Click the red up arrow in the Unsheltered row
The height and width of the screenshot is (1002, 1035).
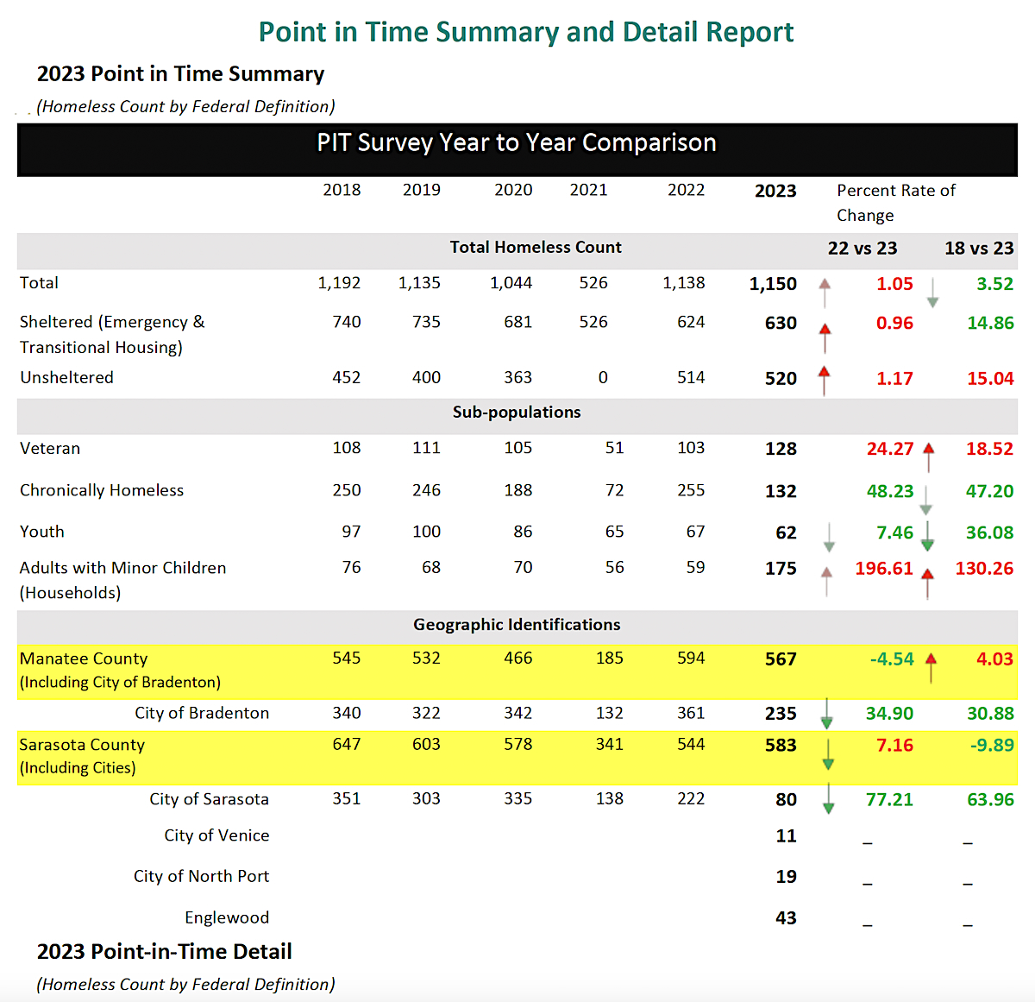(x=824, y=380)
